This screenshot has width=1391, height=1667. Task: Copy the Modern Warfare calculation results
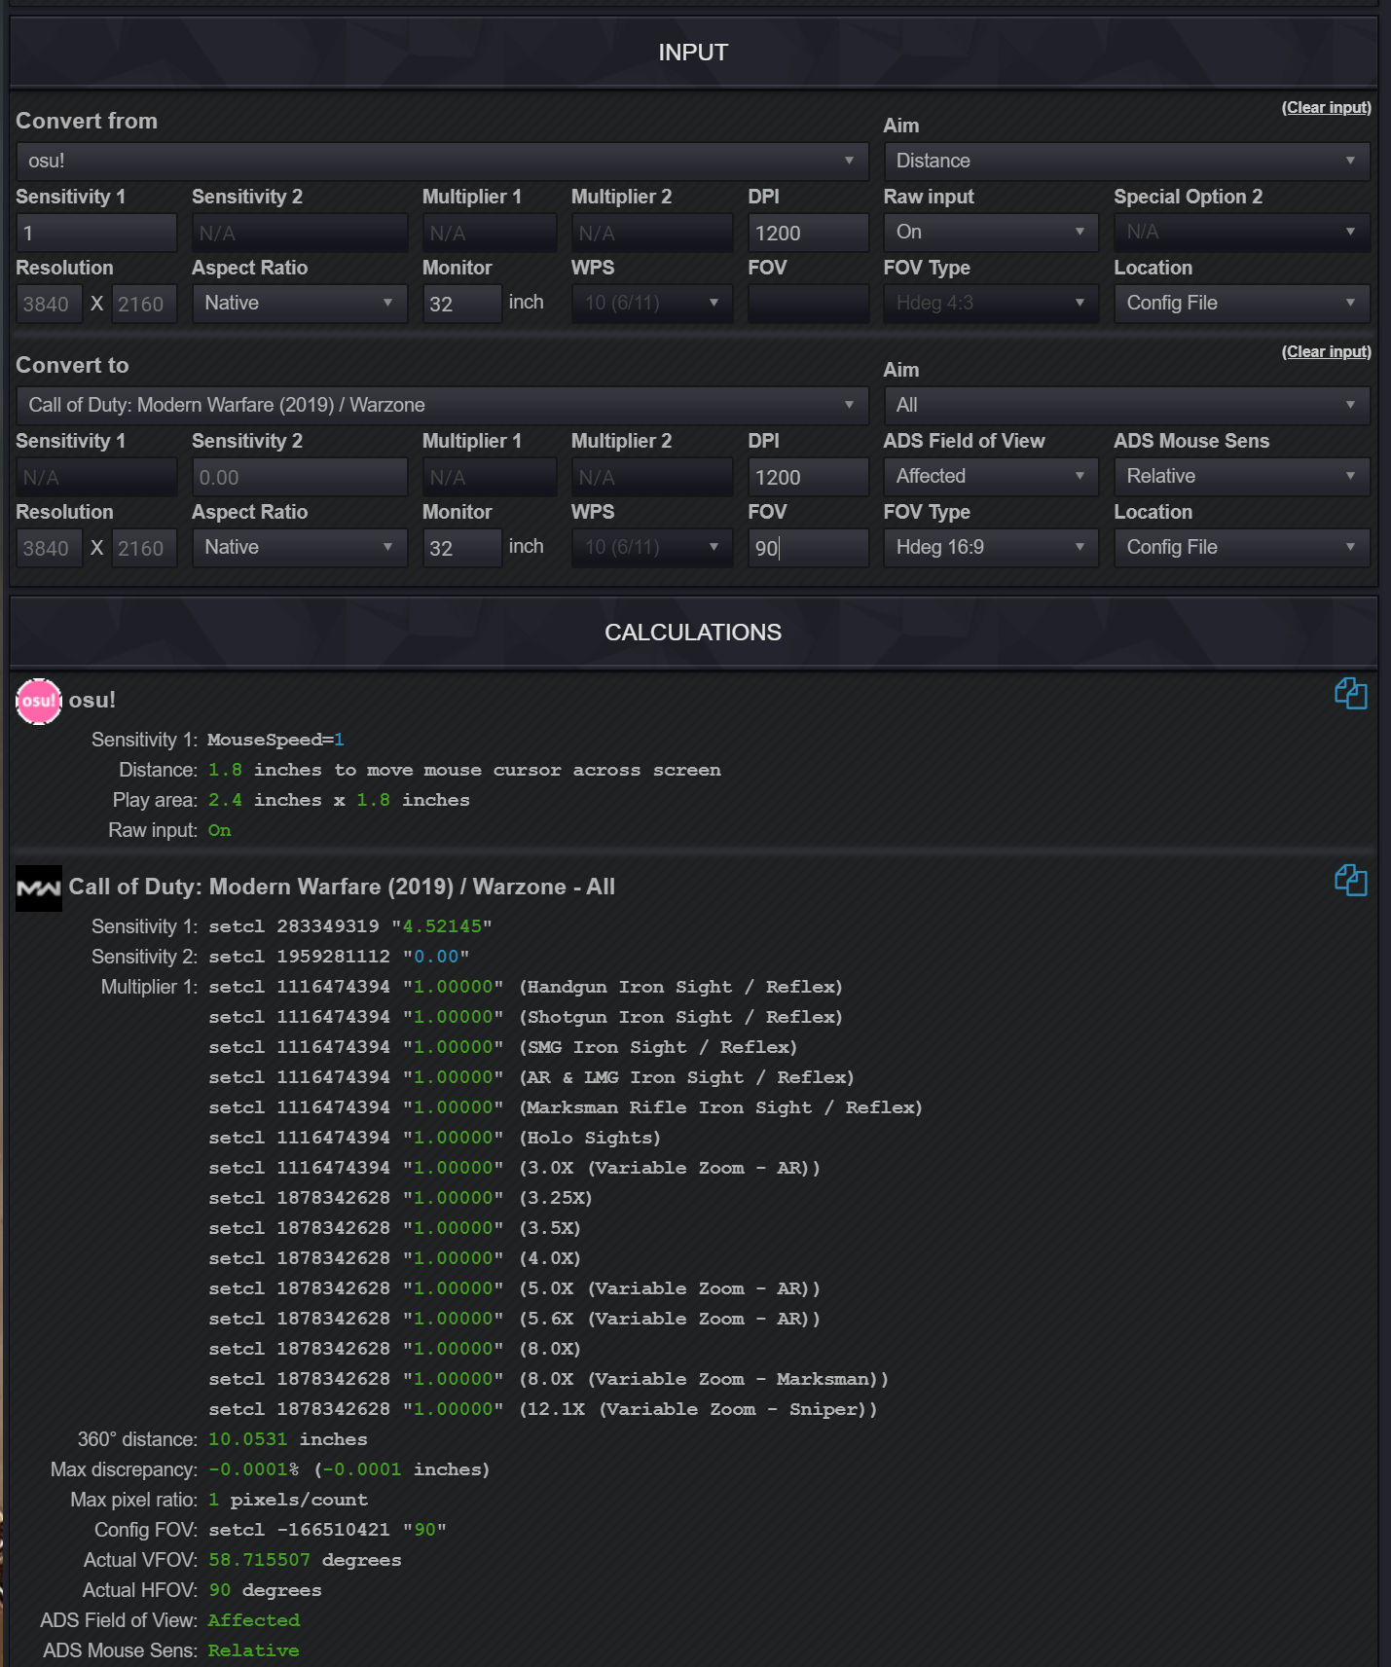click(x=1350, y=881)
